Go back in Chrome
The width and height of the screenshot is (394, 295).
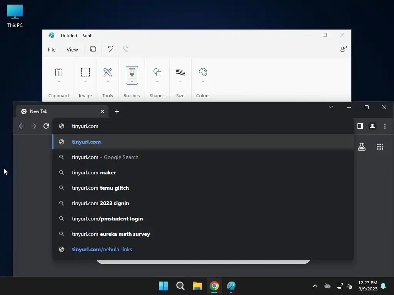click(22, 126)
